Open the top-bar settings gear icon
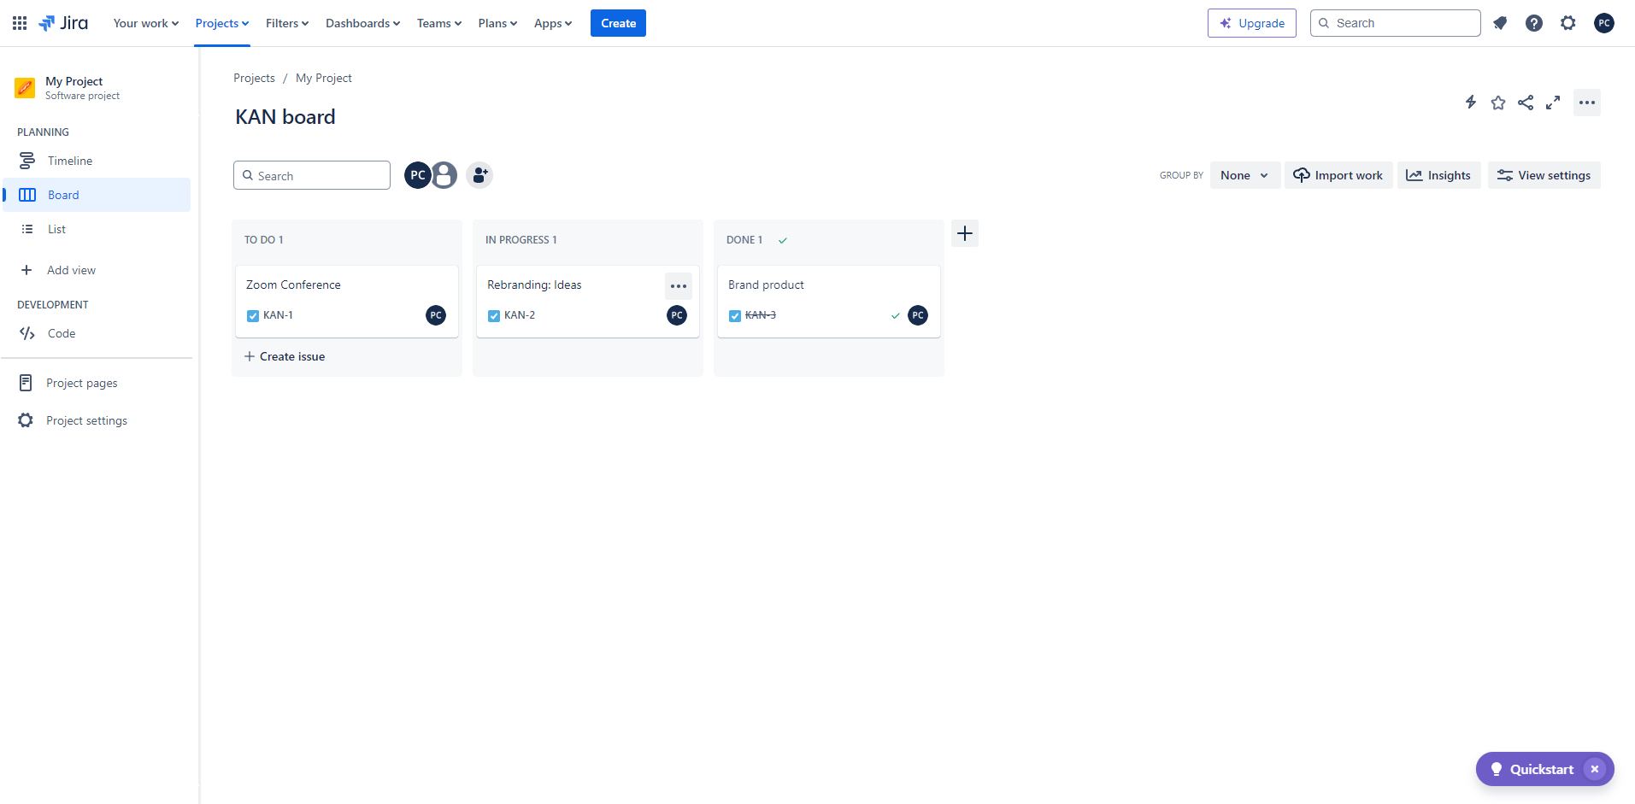Image resolution: width=1635 pixels, height=804 pixels. (1568, 23)
